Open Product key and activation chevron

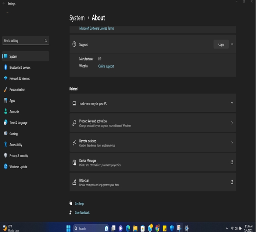(x=232, y=123)
